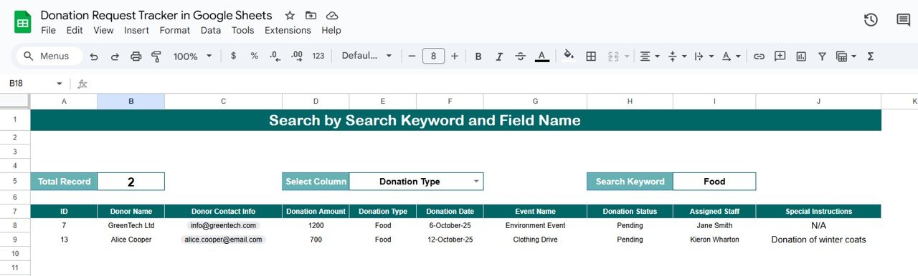This screenshot has width=918, height=276.
Task: Format as currency with the dollar icon
Action: (x=233, y=56)
